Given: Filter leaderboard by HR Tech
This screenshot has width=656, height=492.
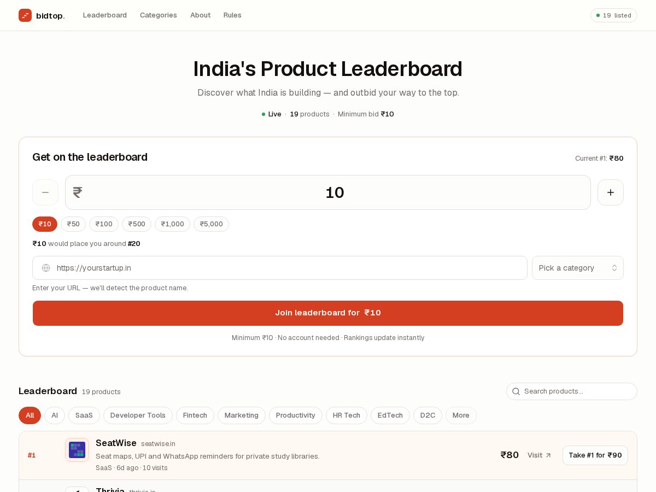Looking at the screenshot, I should coord(347,415).
